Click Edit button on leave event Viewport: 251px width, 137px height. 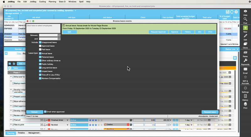coord(69,32)
